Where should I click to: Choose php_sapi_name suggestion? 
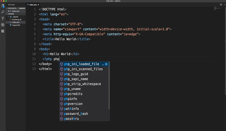(x=84, y=79)
